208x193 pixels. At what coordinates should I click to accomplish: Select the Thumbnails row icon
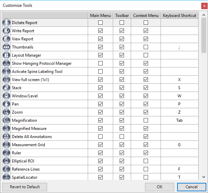(6, 47)
